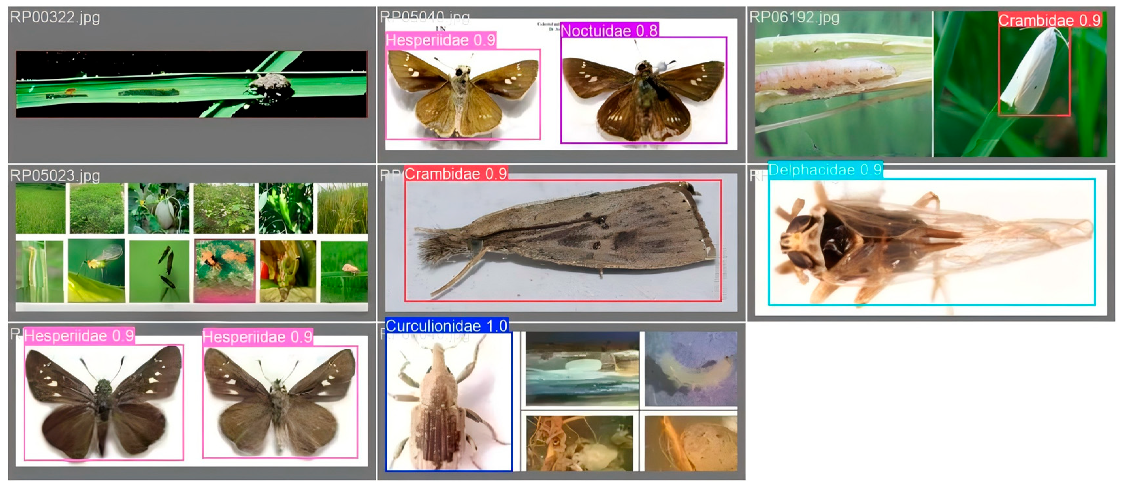The height and width of the screenshot is (490, 1122).
Task: Click the Noctuidae 0.8 purple label
Action: tap(609, 31)
